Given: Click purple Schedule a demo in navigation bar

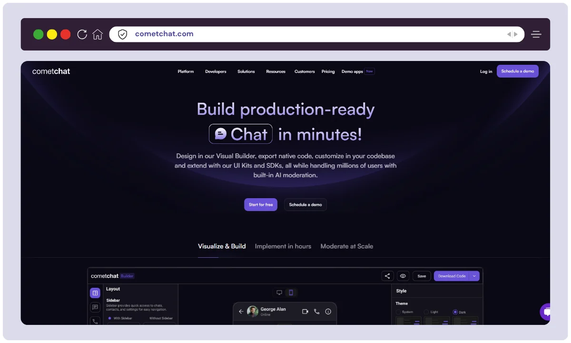Looking at the screenshot, I should click(x=518, y=71).
